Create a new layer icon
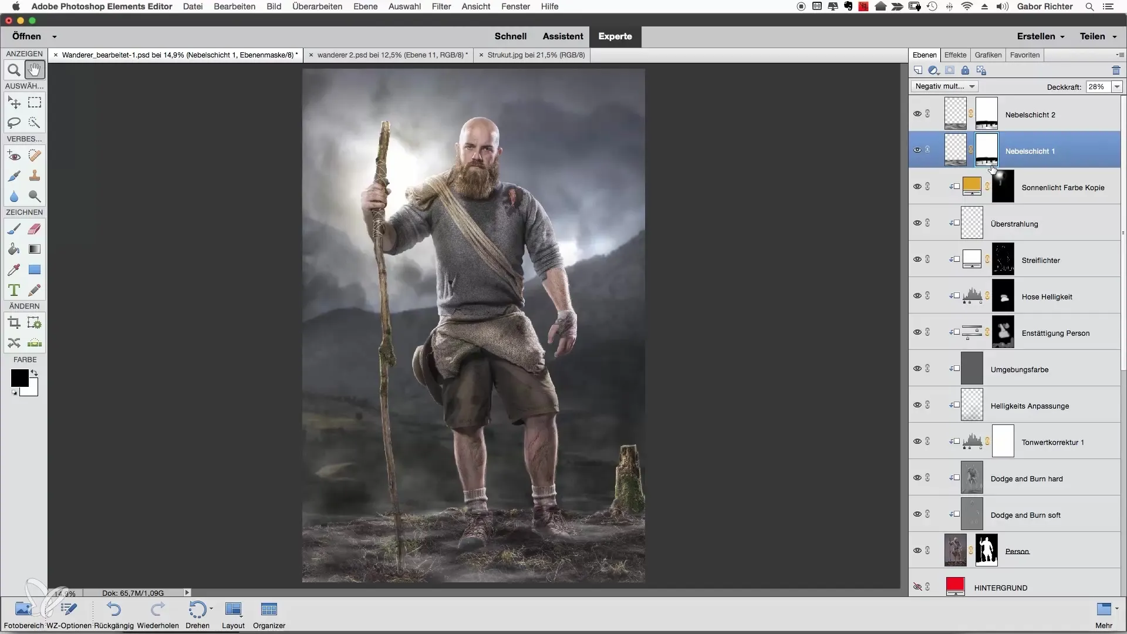The image size is (1127, 634). point(918,70)
